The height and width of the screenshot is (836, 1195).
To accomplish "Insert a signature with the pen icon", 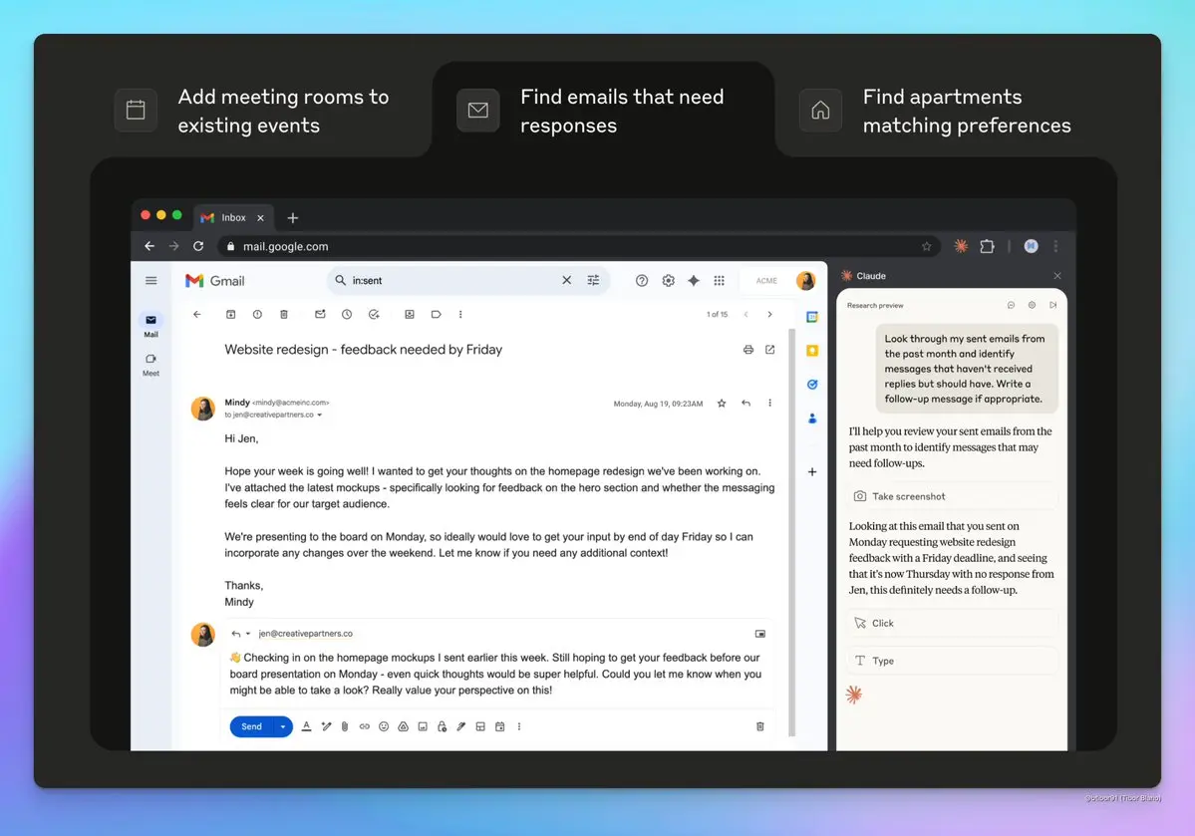I will [461, 726].
